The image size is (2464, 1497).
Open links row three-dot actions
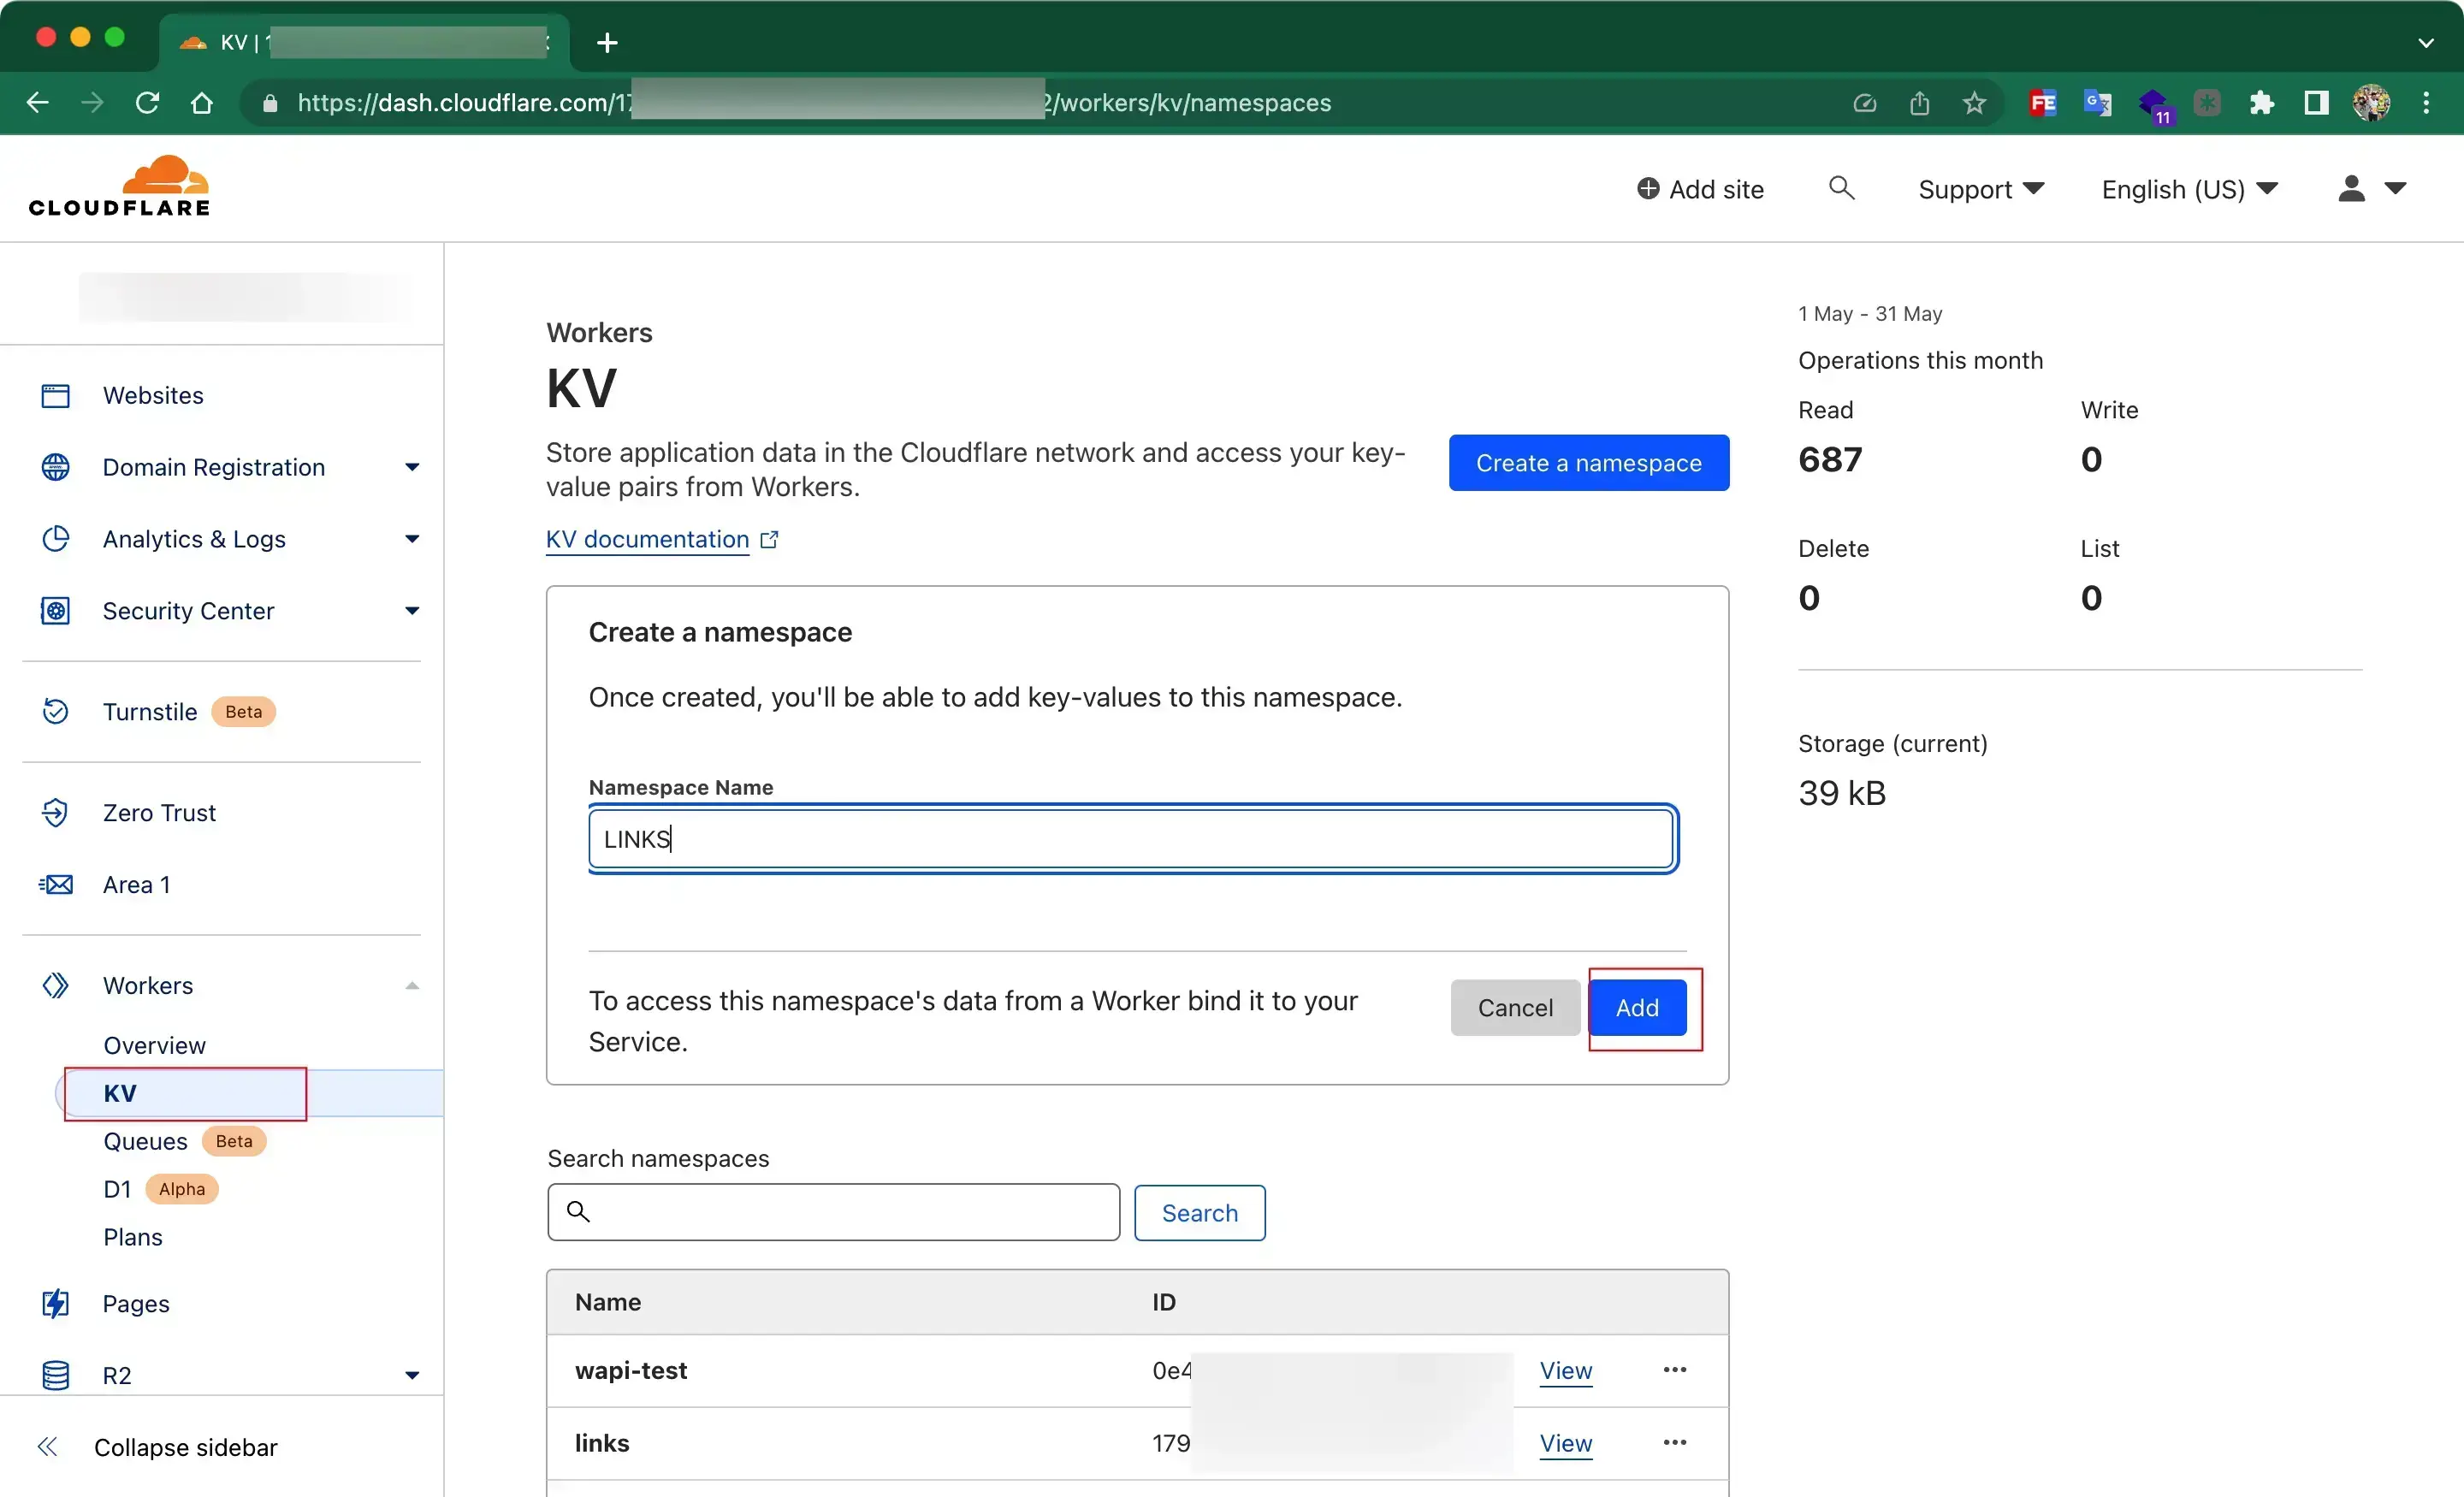[1675, 1442]
